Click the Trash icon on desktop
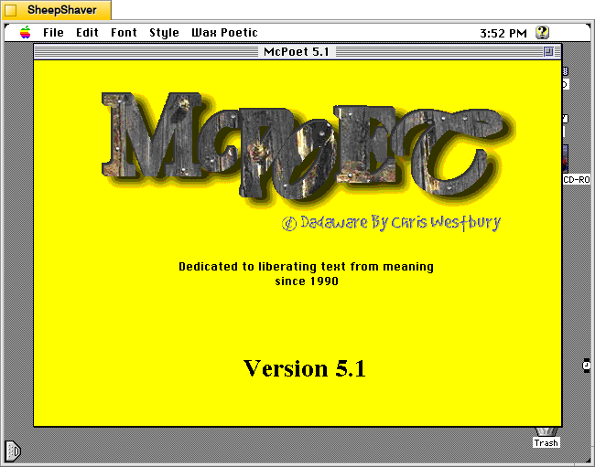Viewport: 595px width, 467px height. pyautogui.click(x=546, y=438)
